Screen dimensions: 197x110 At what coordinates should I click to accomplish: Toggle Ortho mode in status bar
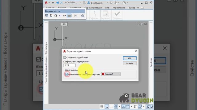[111, 107]
